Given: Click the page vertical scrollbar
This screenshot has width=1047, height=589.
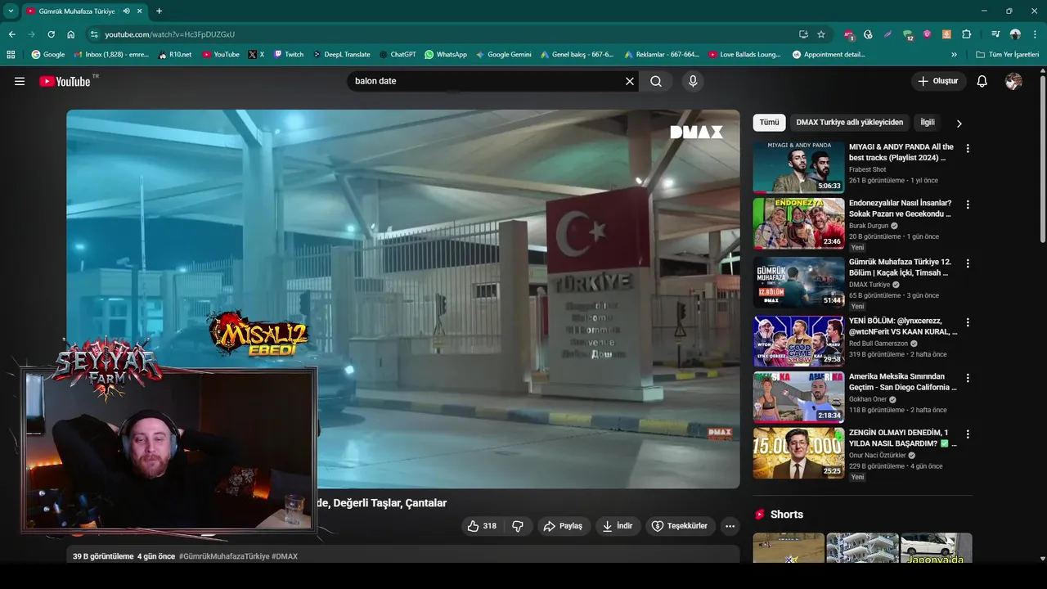Looking at the screenshot, I should click(x=1042, y=160).
